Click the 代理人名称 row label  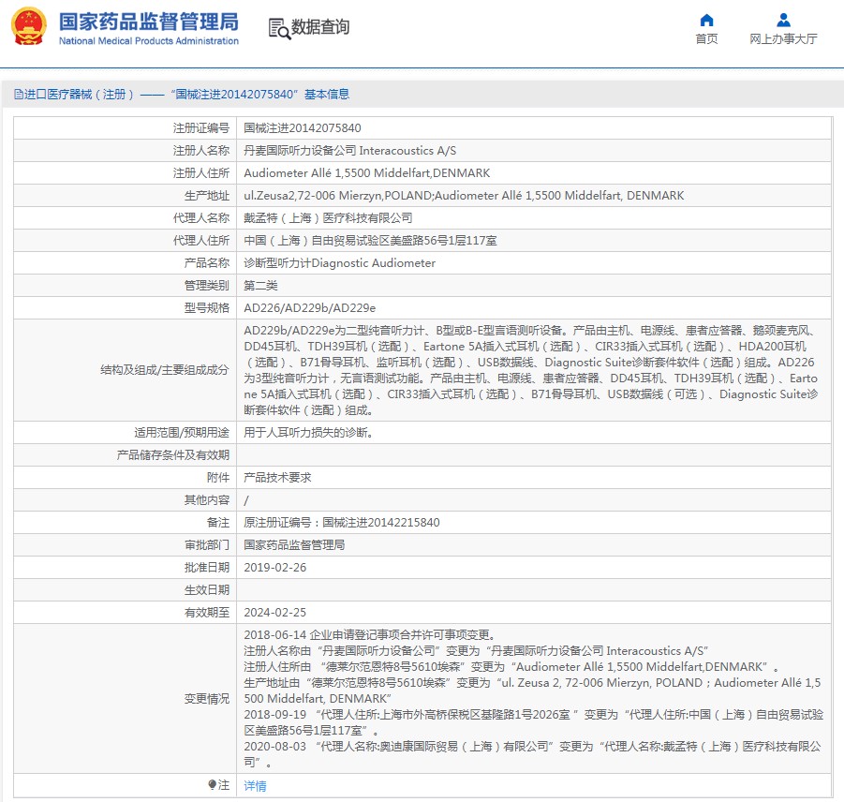(200, 218)
